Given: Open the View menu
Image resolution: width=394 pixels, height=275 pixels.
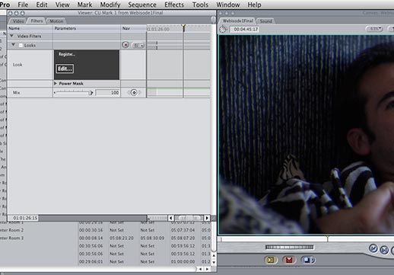Looking at the screenshot, I should coord(62,5).
